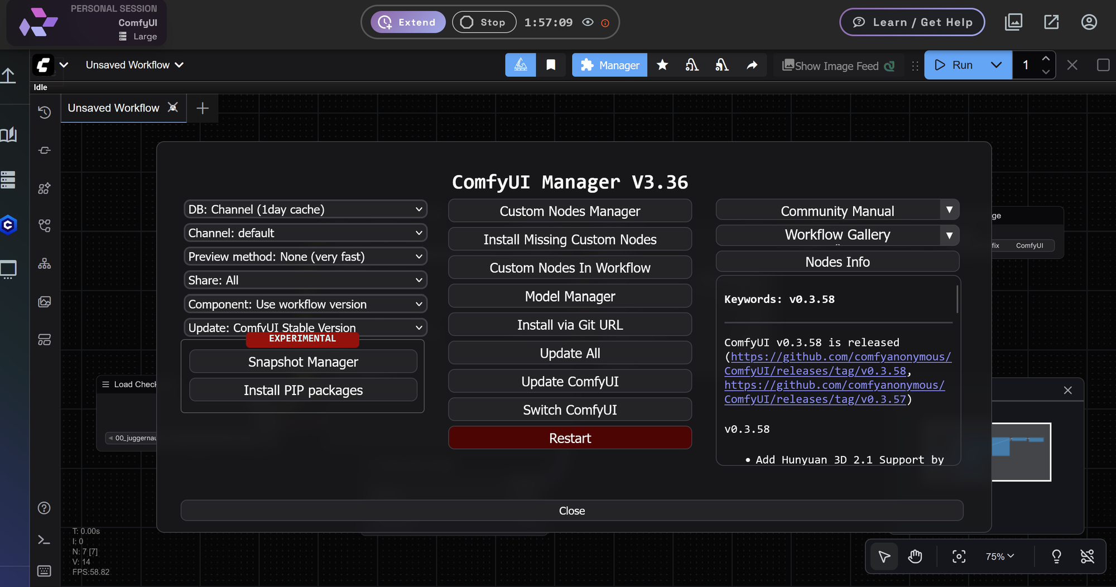The image size is (1116, 587).
Task: Click Restart in the ComfyUI Manager dialog
Action: tap(570, 437)
